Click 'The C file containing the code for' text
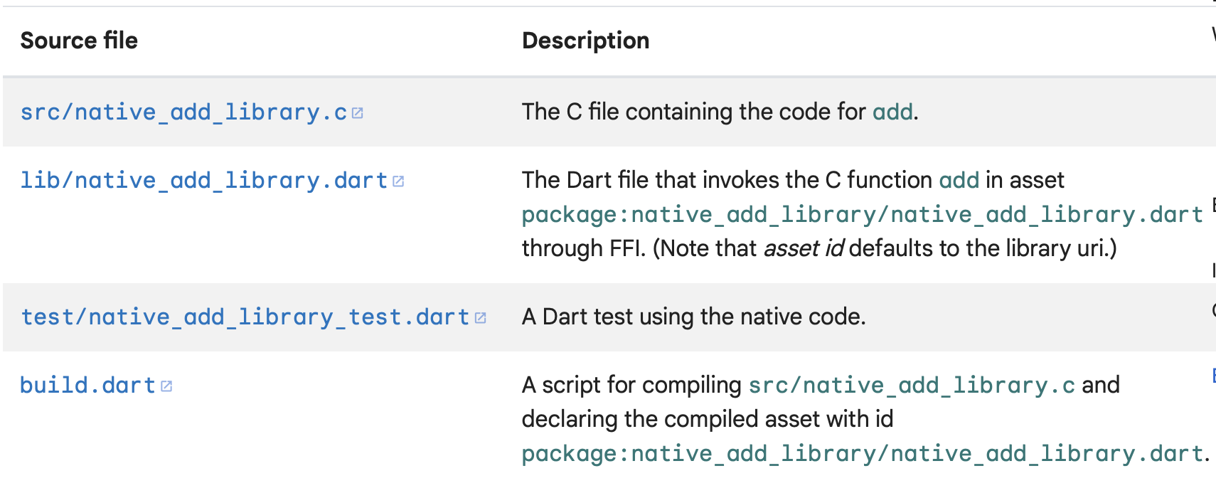This screenshot has height=498, width=1216. [x=694, y=112]
